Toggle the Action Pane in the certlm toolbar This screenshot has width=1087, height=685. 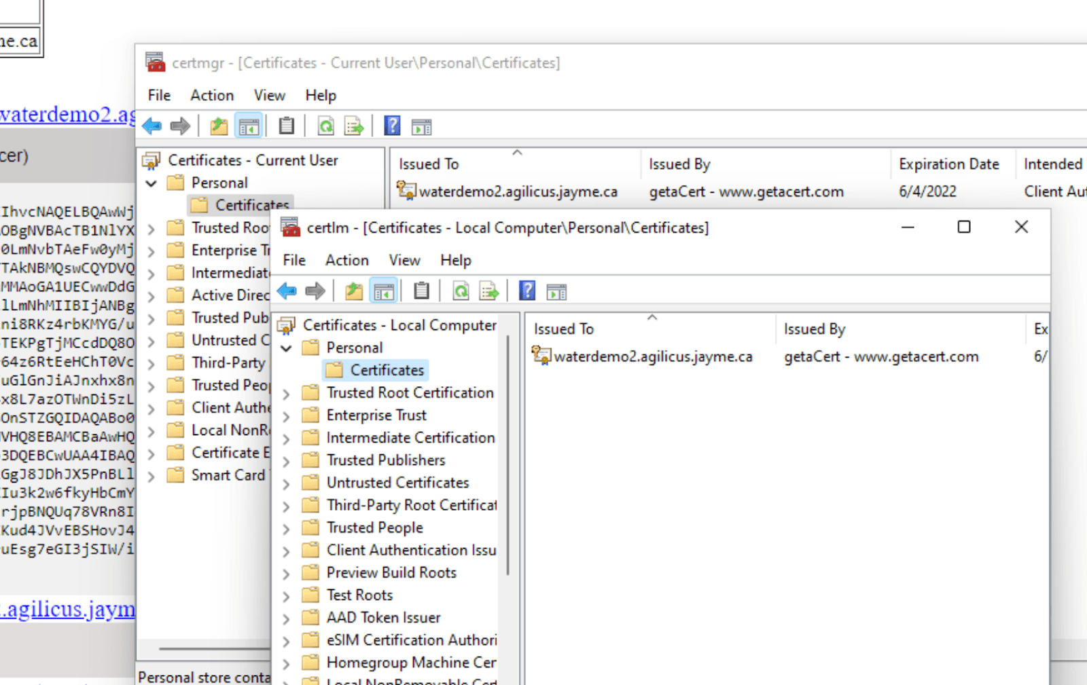pyautogui.click(x=556, y=292)
